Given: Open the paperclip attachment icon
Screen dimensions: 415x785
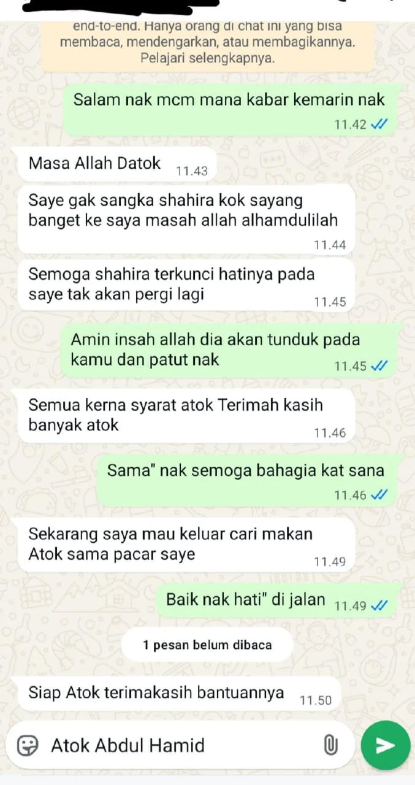Looking at the screenshot, I should pos(330,746).
